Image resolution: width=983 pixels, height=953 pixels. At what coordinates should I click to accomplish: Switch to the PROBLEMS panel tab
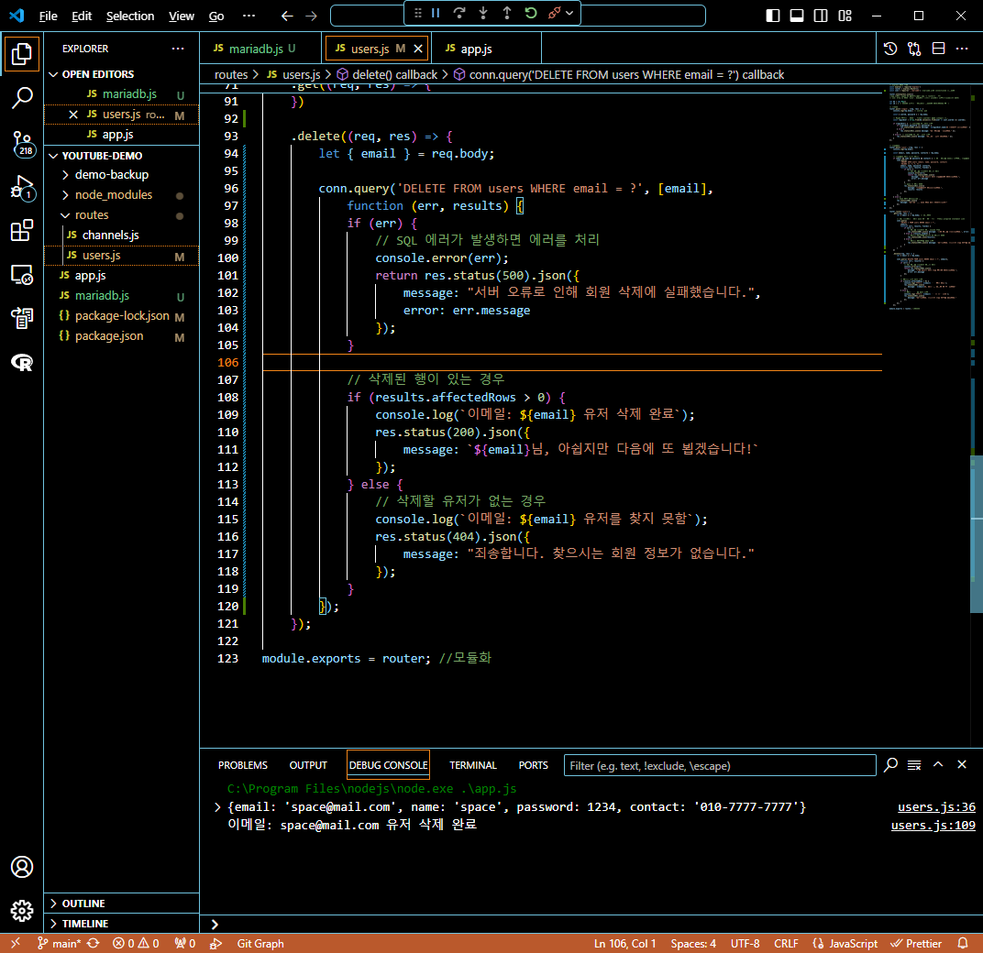[243, 766]
